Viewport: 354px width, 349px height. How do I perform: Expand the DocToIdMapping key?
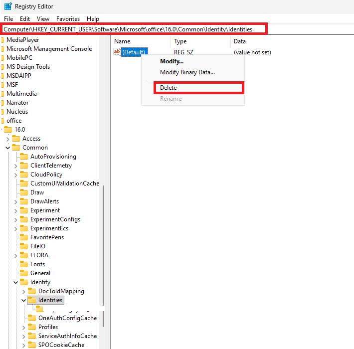click(23, 292)
